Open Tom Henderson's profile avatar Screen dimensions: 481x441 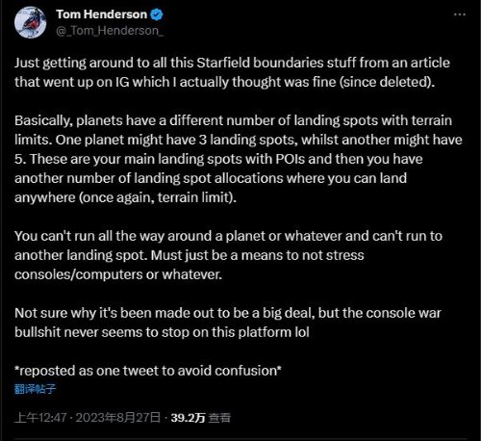(31, 23)
